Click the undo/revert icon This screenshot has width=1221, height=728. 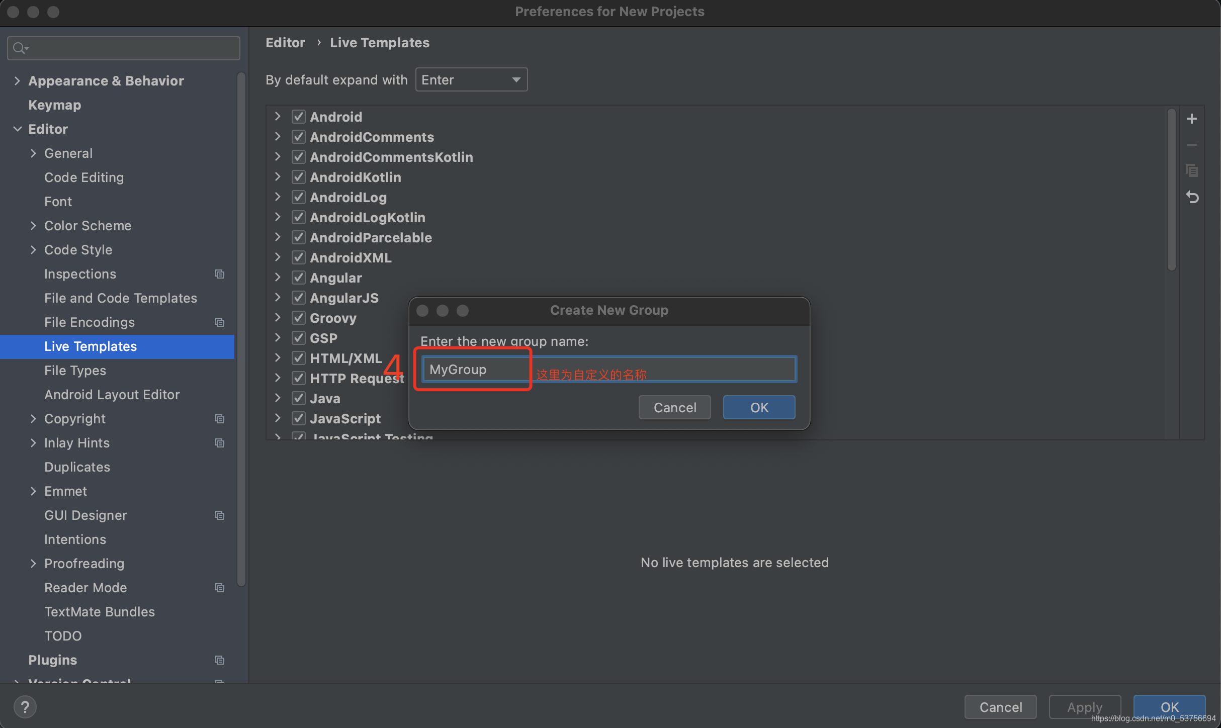pos(1194,198)
